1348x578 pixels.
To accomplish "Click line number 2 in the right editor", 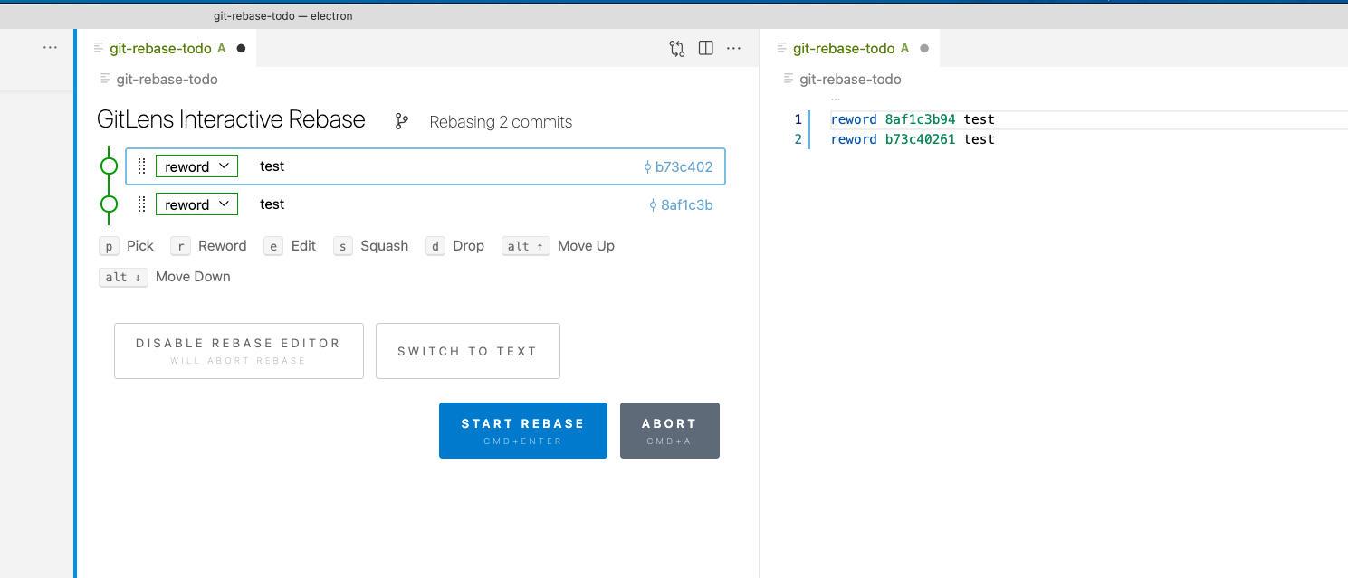I will pyautogui.click(x=798, y=138).
